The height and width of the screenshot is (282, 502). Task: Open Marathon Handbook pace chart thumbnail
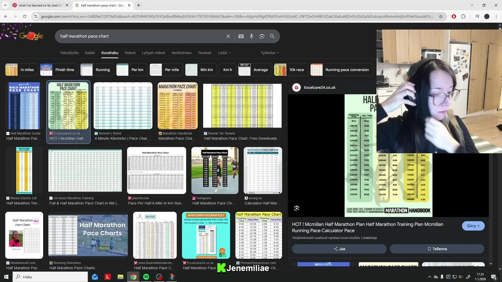[178, 106]
